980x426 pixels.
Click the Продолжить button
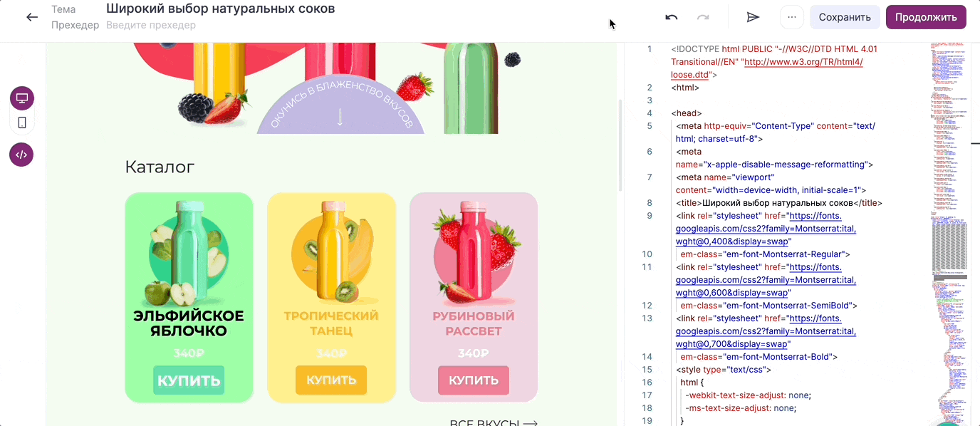[926, 17]
